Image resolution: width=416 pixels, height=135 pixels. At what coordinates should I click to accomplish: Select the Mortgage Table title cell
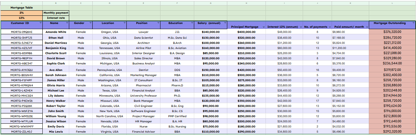pyautogui.click(x=21, y=8)
